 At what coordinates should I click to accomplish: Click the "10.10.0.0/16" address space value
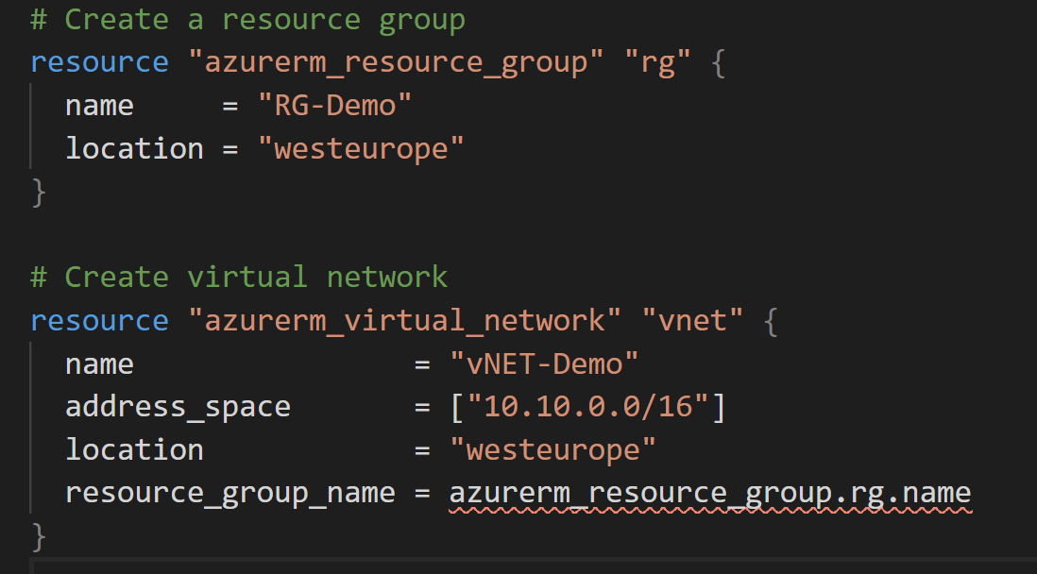click(588, 406)
